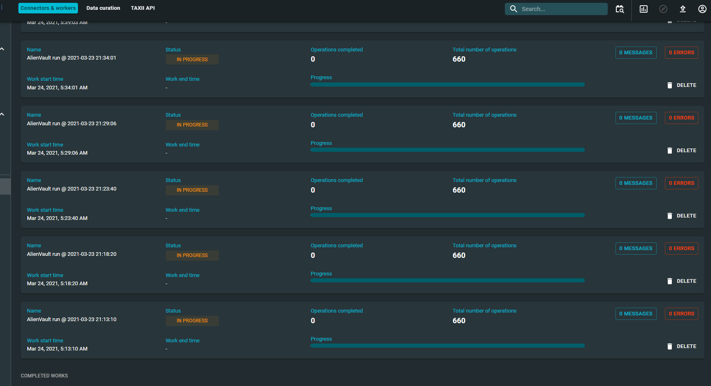View 0 ERRORS on the 21:18:20 run
This screenshot has width=711, height=386.
point(681,248)
